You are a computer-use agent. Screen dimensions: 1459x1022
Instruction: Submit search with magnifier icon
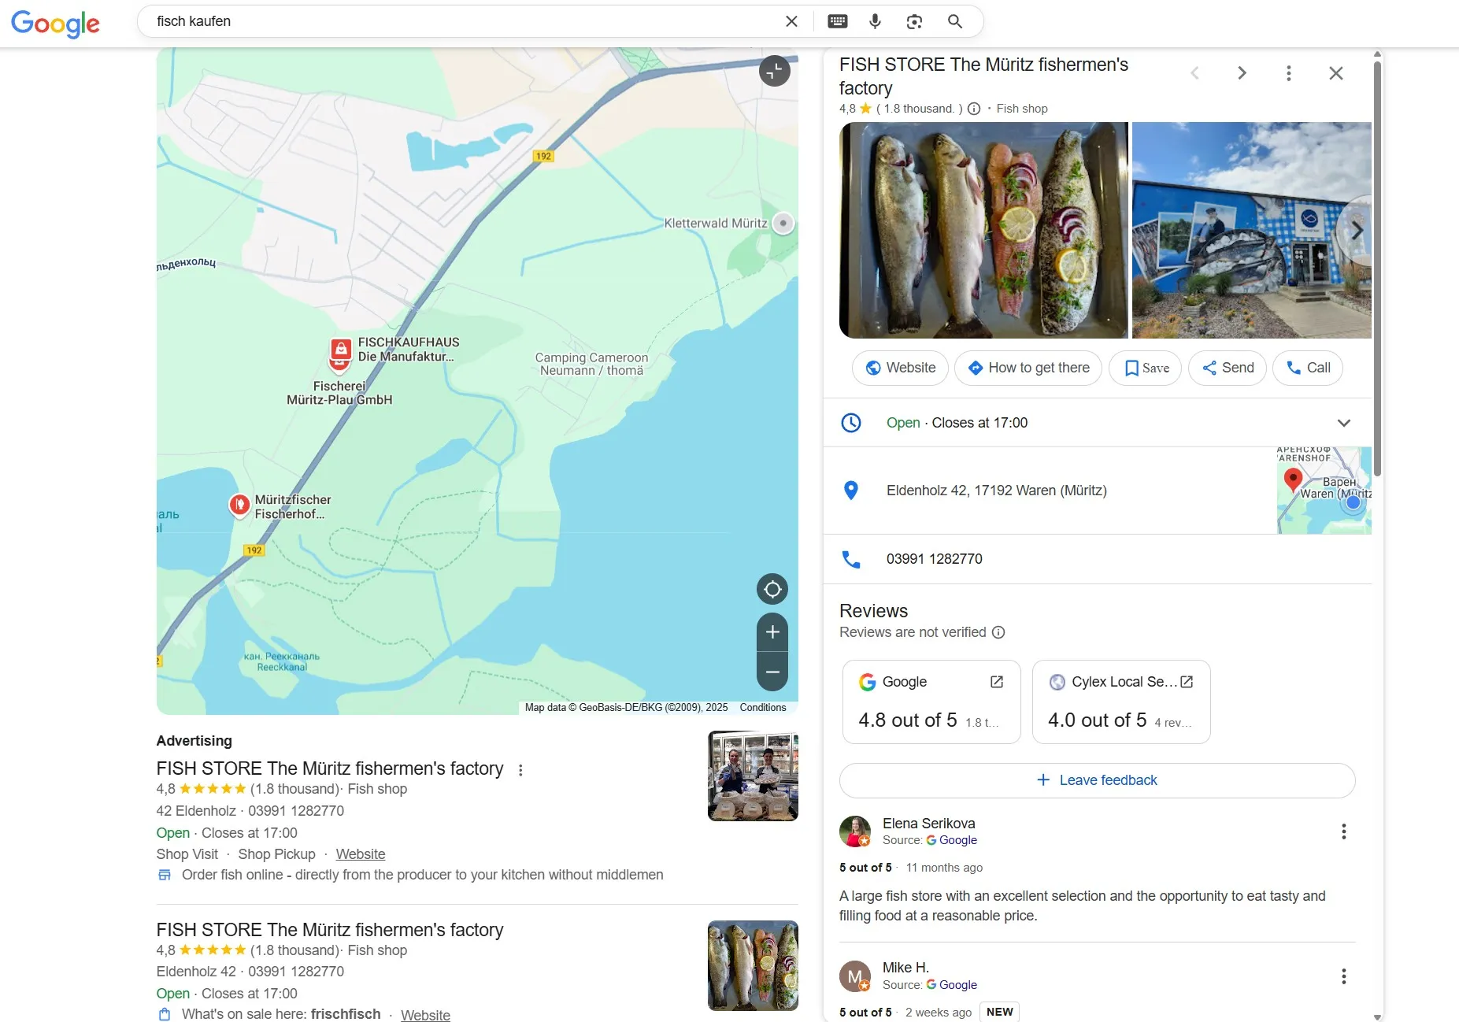click(x=954, y=21)
